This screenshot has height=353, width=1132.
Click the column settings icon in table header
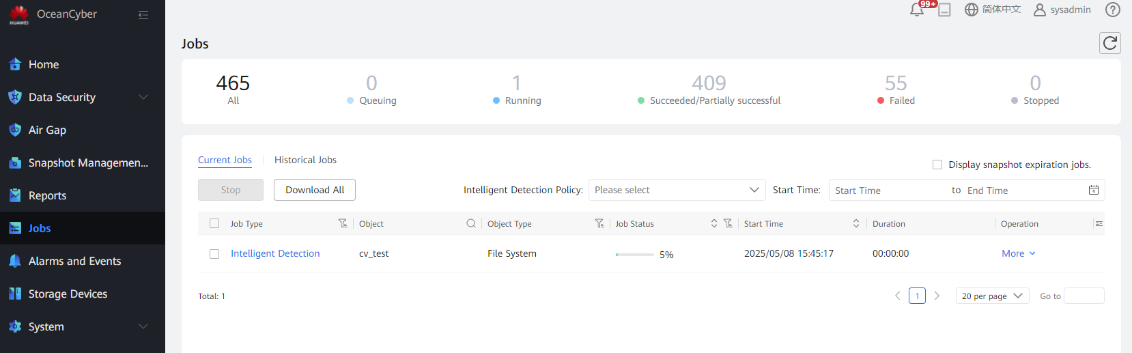(x=1099, y=223)
